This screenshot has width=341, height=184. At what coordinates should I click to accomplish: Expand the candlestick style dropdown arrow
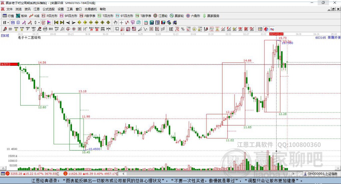[39, 23]
